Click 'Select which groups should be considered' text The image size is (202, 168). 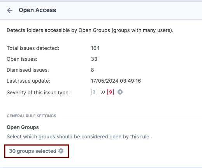point(79,137)
